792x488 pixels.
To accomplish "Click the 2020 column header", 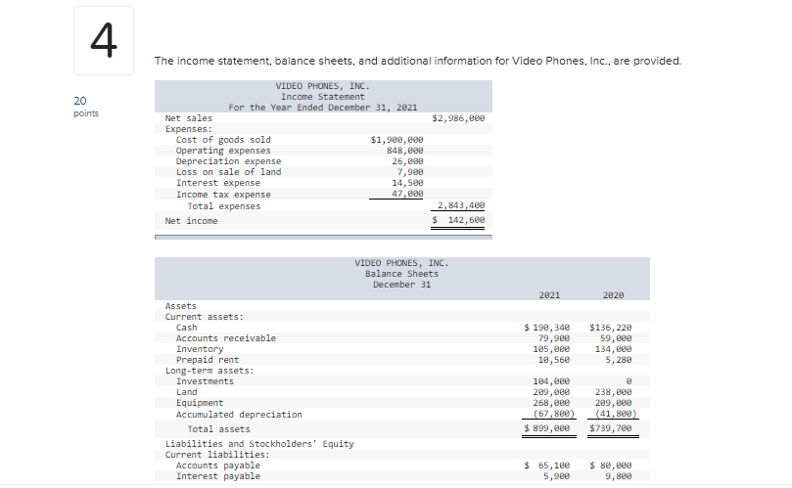I will pos(613,295).
